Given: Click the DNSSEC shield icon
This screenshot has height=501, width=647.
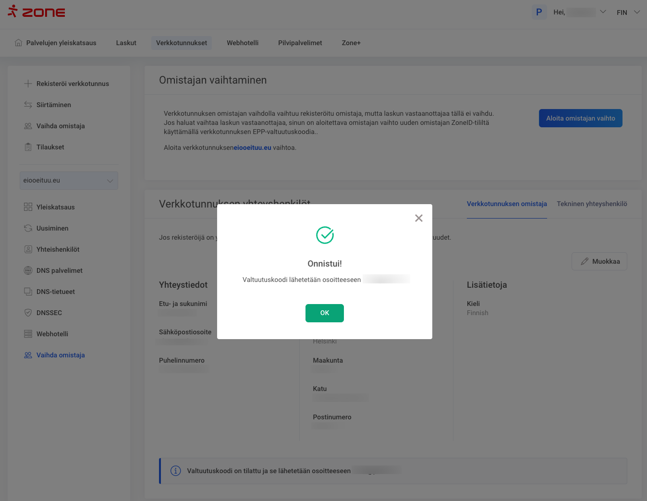Looking at the screenshot, I should point(28,313).
